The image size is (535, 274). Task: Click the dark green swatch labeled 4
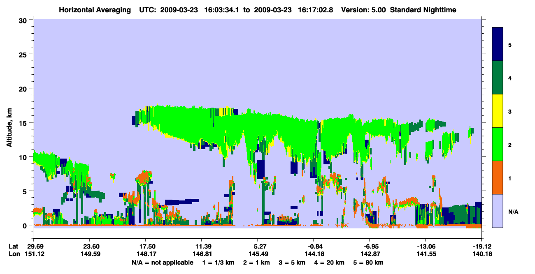click(498, 78)
